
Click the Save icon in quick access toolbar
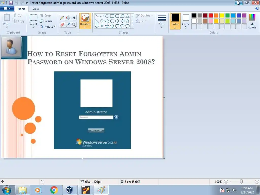11,3
